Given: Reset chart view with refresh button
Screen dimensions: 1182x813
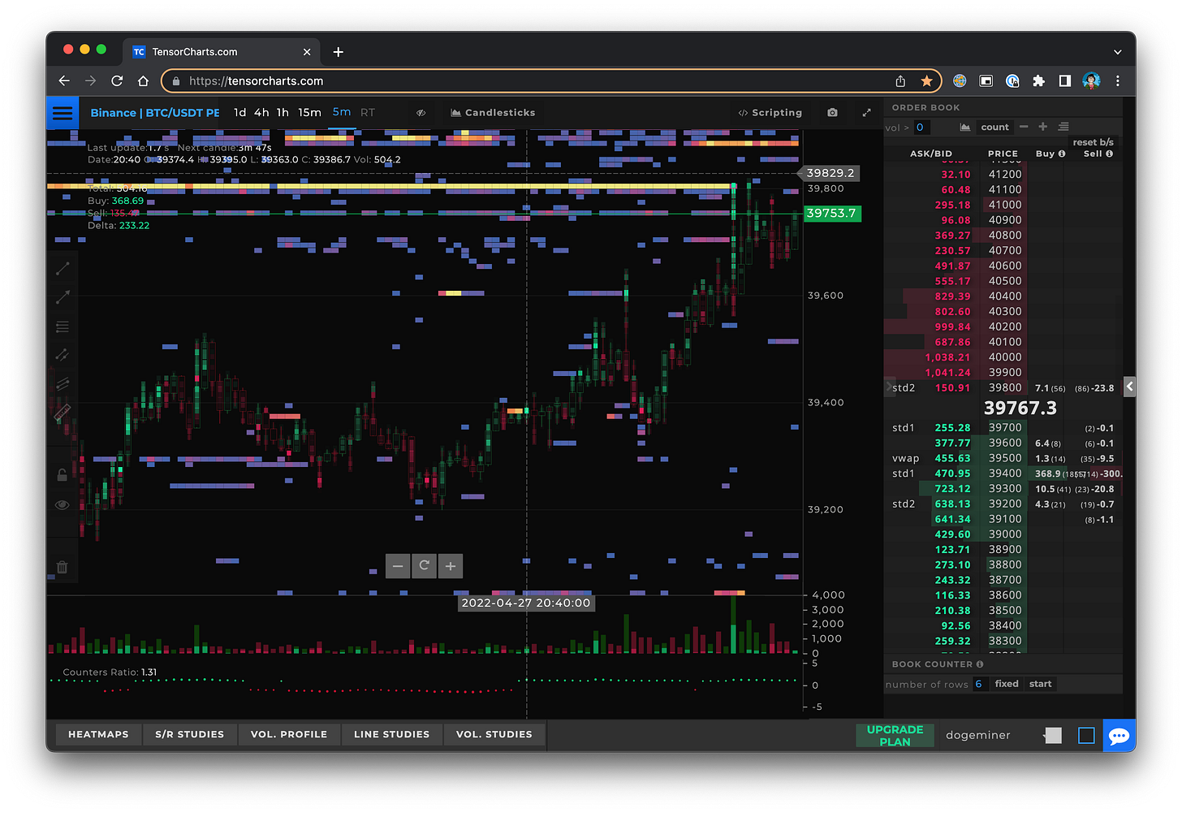Looking at the screenshot, I should pyautogui.click(x=424, y=566).
